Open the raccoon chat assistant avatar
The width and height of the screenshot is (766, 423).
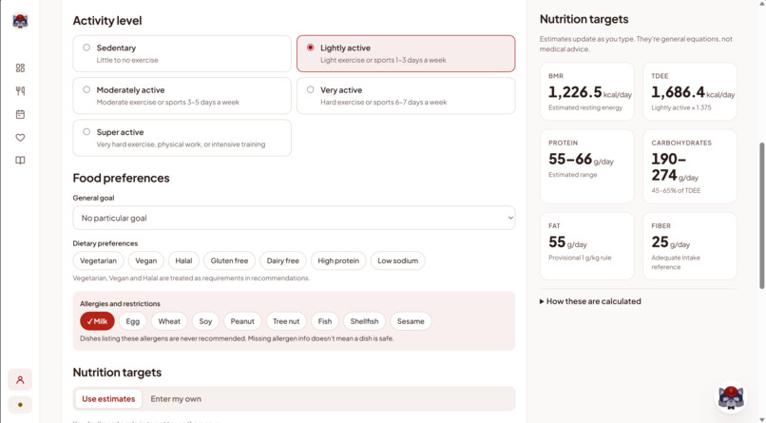click(731, 396)
